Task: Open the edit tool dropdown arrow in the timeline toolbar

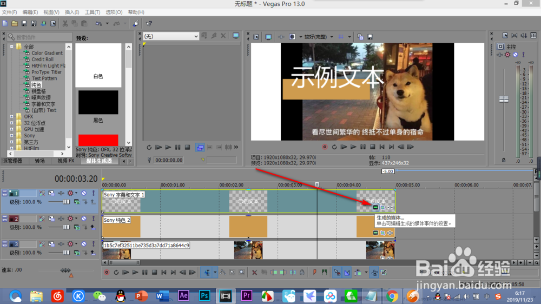Action: [x=215, y=273]
